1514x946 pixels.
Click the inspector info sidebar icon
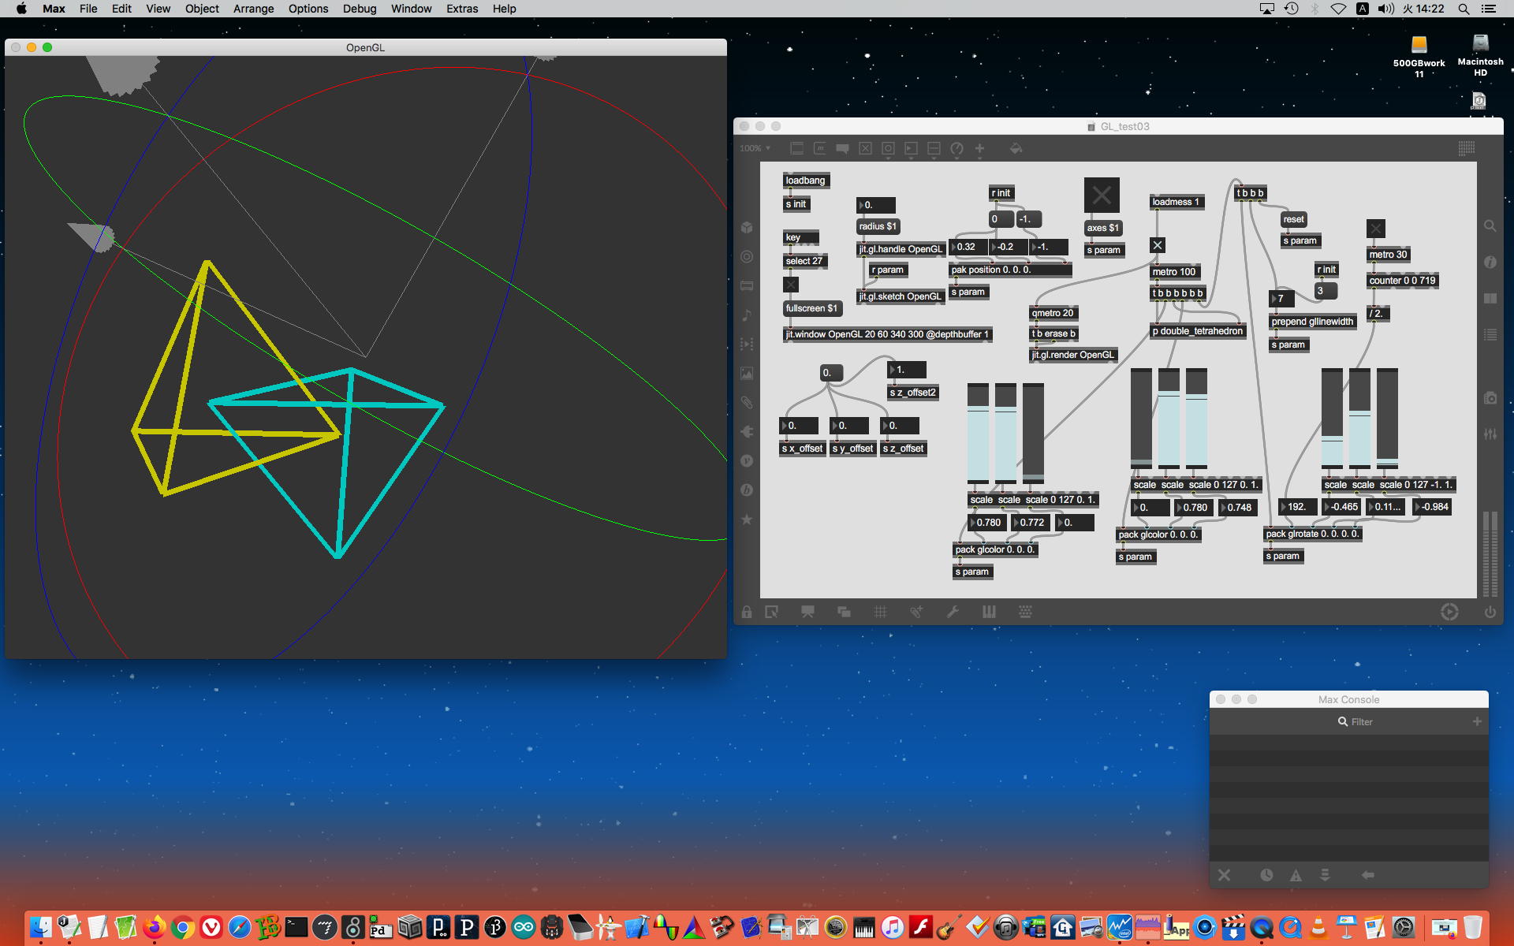1490,263
